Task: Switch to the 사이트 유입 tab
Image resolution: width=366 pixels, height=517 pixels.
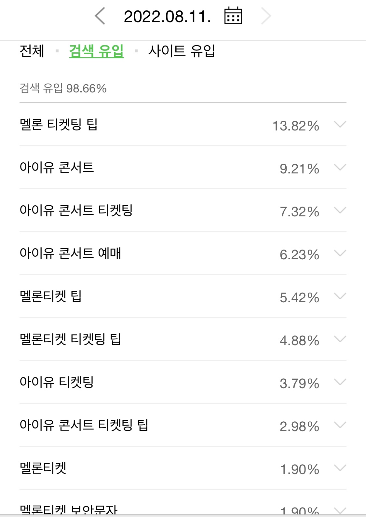Action: (183, 50)
